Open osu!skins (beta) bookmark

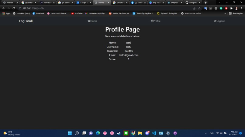[21, 14]
